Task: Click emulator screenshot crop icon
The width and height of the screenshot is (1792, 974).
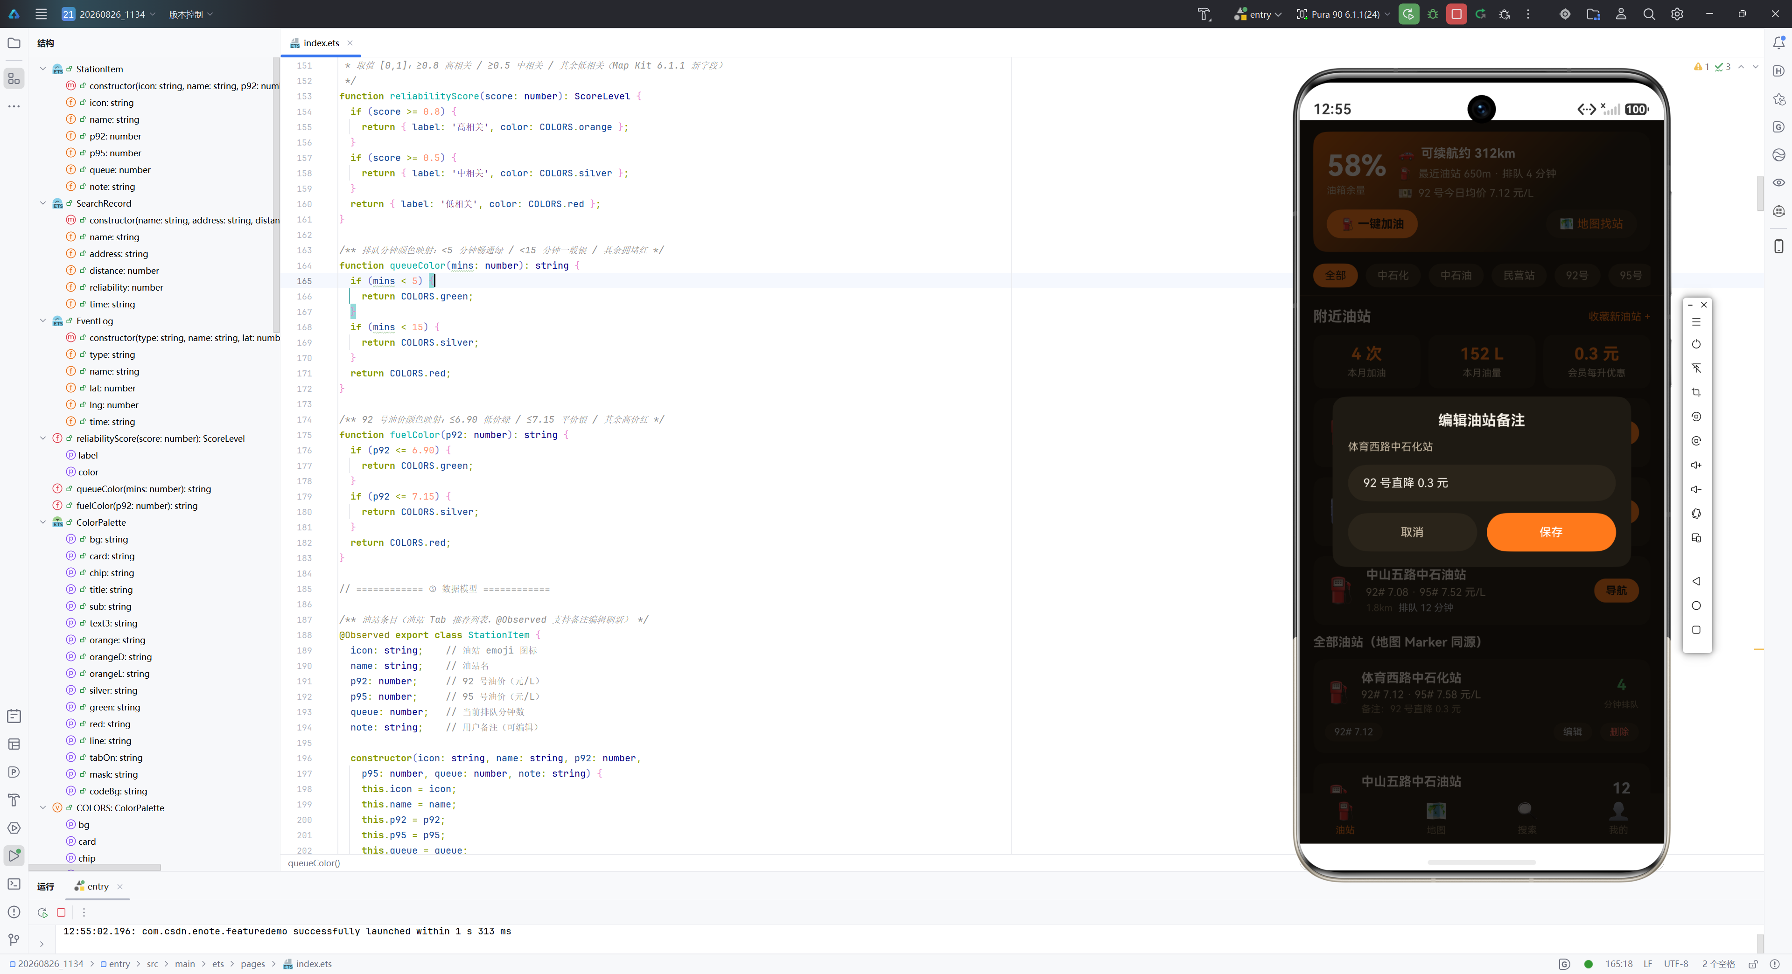Action: [x=1696, y=392]
